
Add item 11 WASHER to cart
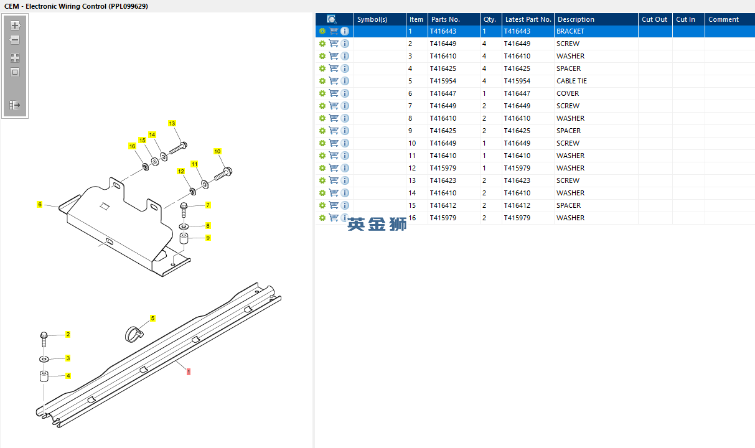(334, 156)
